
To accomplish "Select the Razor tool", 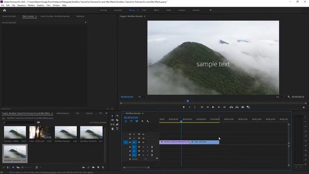I will (x=117, y=120).
